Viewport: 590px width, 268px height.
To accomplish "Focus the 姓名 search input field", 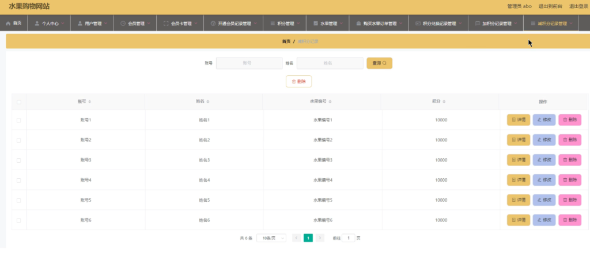I will [x=330, y=63].
